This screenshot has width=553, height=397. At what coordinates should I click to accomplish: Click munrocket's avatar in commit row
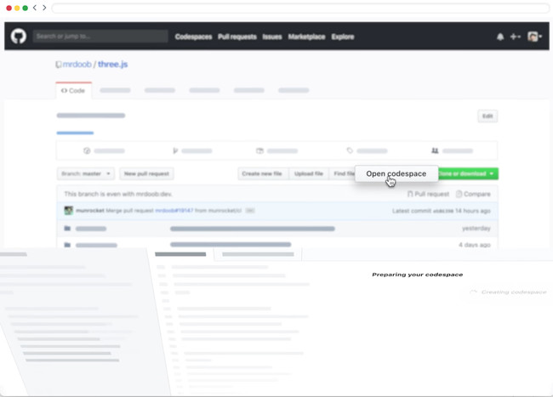tap(68, 210)
